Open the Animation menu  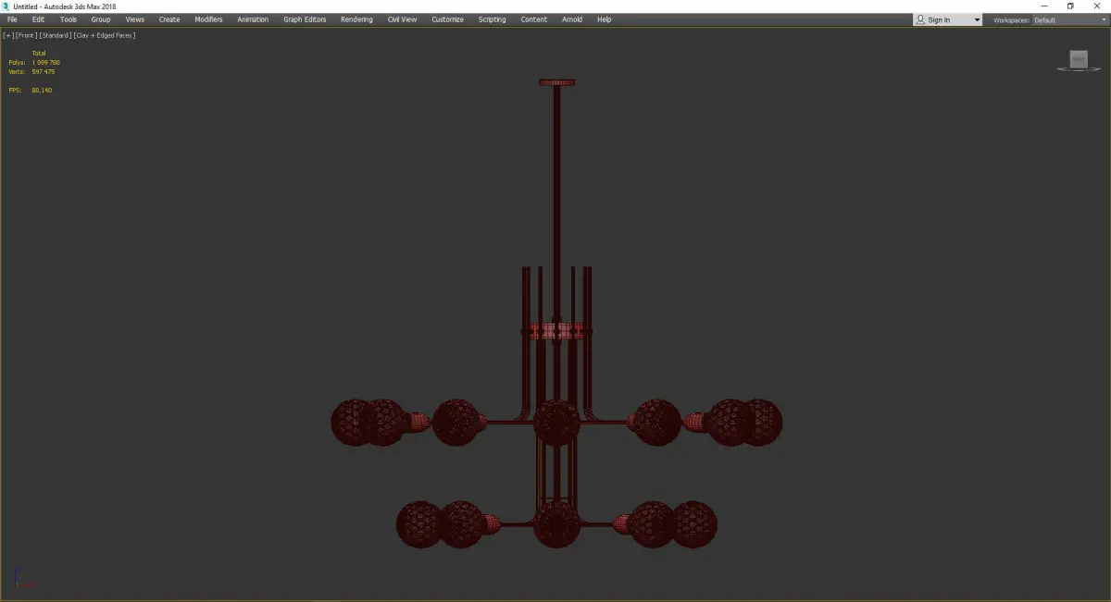(x=253, y=19)
